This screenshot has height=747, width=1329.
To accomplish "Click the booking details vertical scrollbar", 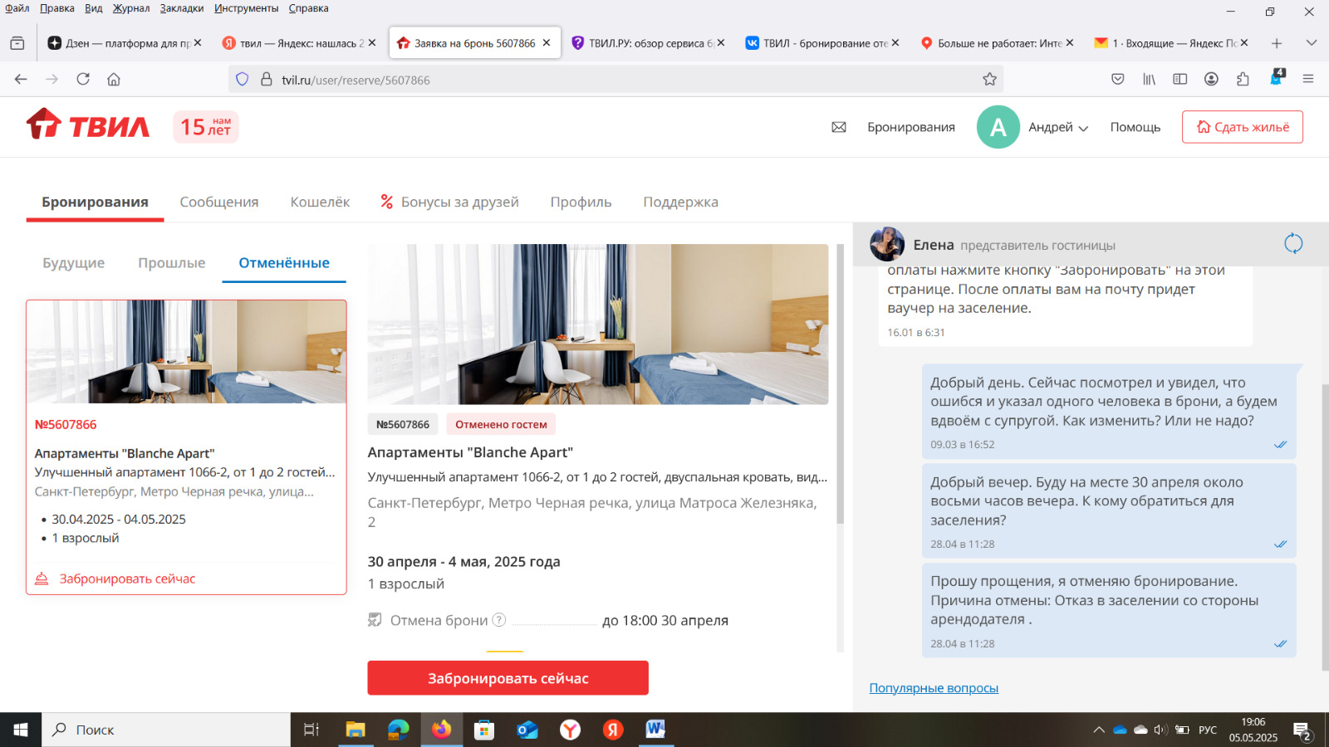I will [840, 382].
